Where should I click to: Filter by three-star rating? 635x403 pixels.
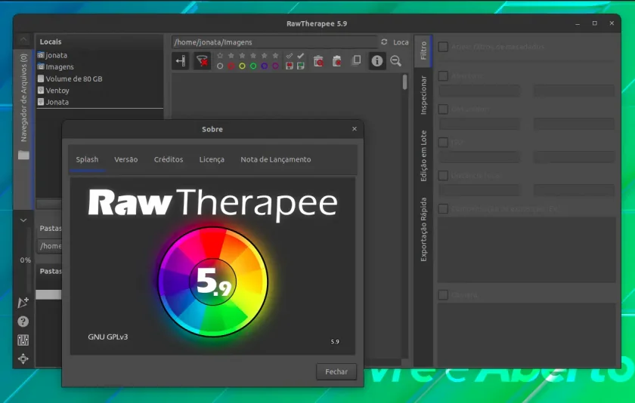pyautogui.click(x=253, y=56)
